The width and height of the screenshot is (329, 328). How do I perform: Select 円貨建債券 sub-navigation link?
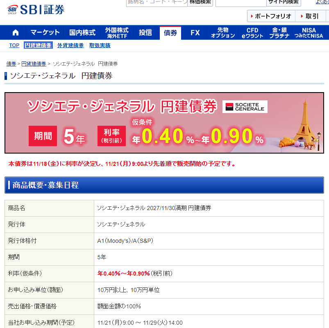click(x=38, y=45)
